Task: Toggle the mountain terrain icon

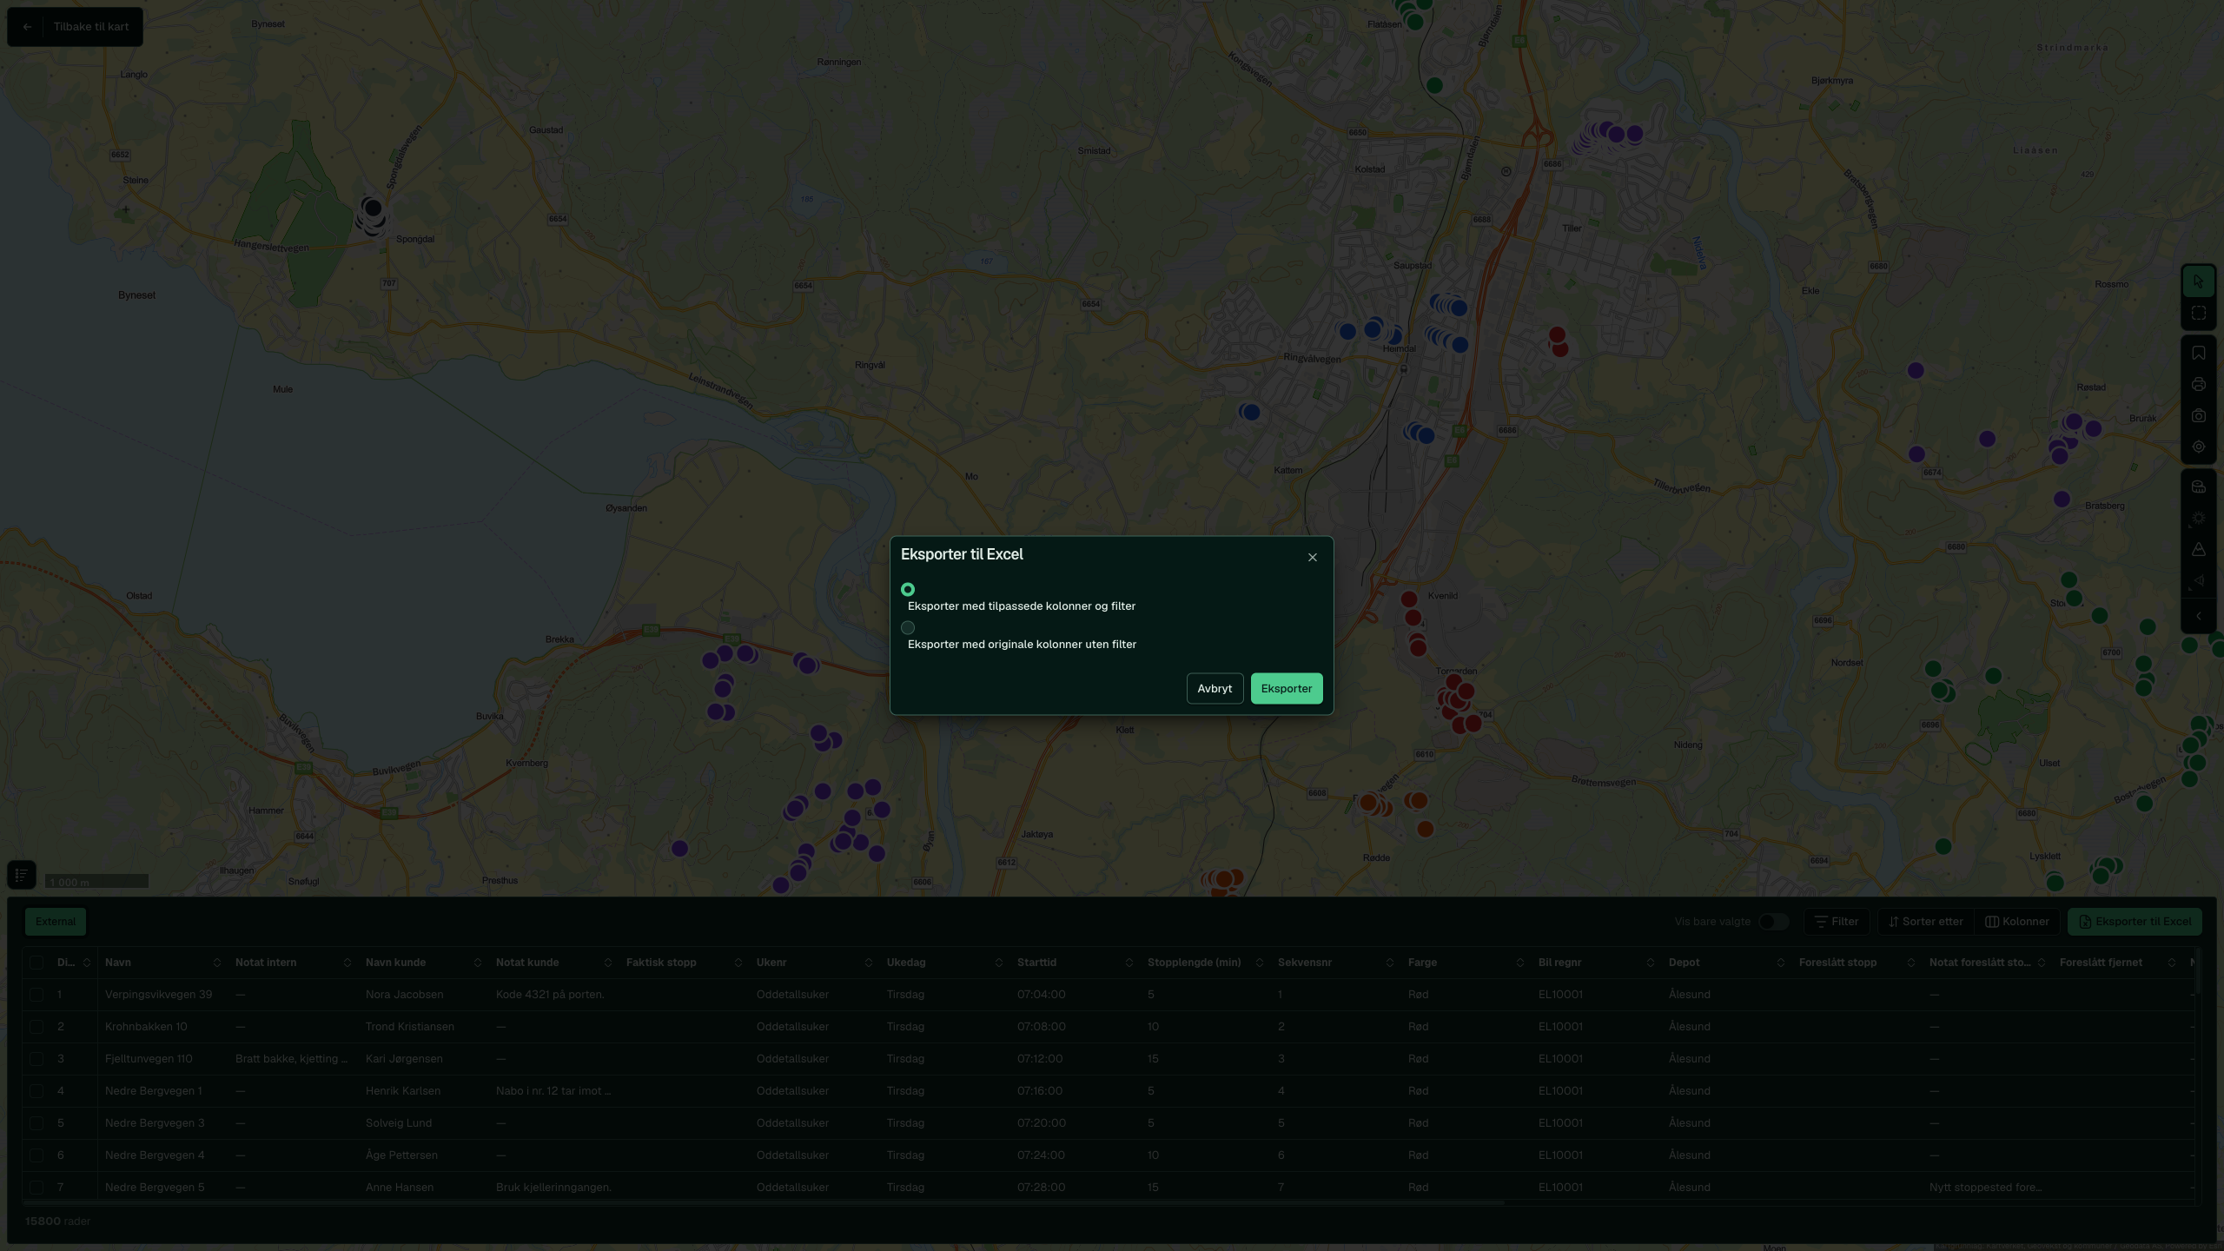Action: pyautogui.click(x=2198, y=549)
